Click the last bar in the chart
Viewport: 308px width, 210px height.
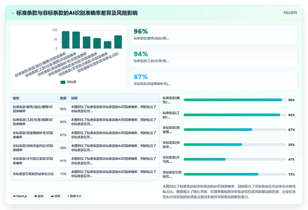(118, 42)
